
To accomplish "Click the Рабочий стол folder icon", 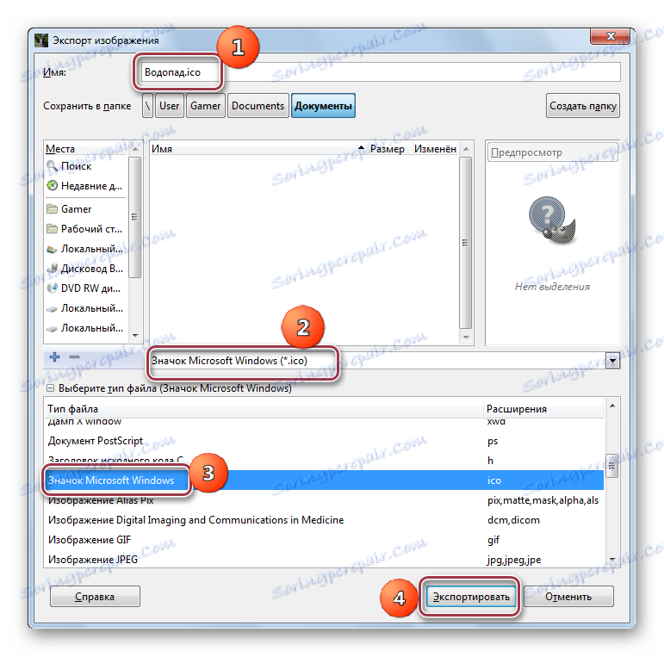I will point(52,228).
